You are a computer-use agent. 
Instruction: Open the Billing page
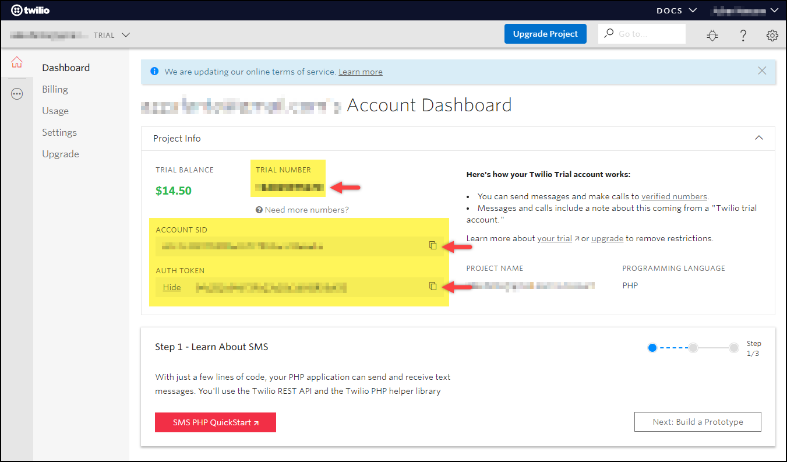55,89
